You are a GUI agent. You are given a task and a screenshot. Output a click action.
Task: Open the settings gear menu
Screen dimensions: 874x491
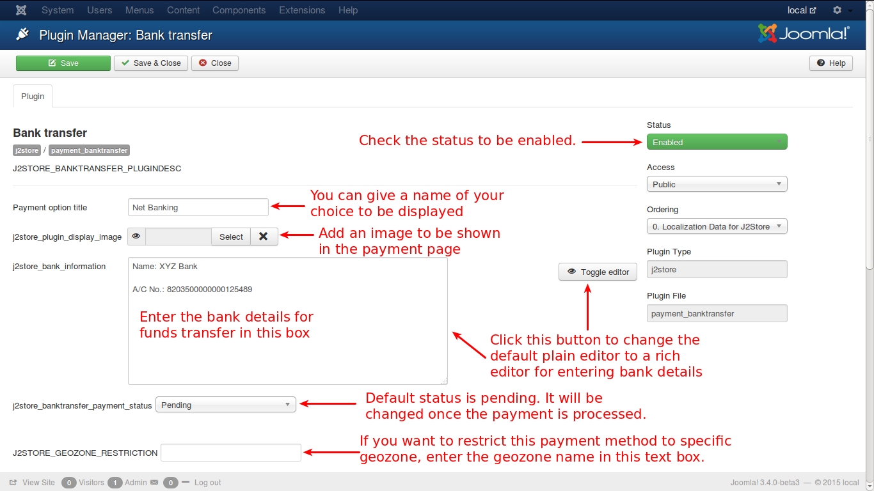pyautogui.click(x=838, y=10)
